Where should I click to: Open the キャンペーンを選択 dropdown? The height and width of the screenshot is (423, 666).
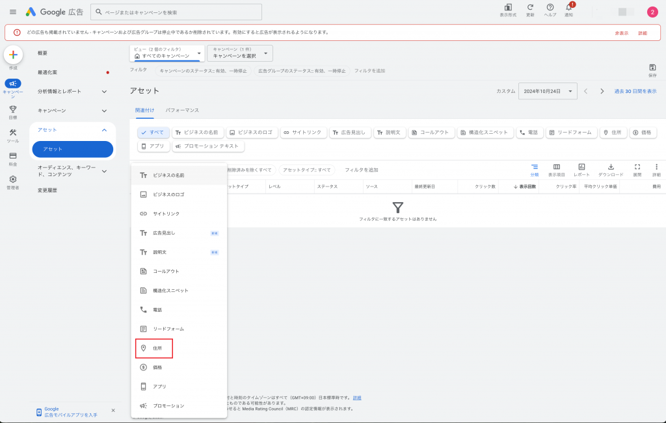pos(239,53)
